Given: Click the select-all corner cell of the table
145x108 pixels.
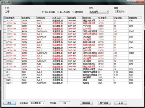Looking at the screenshot, I should (5, 18).
